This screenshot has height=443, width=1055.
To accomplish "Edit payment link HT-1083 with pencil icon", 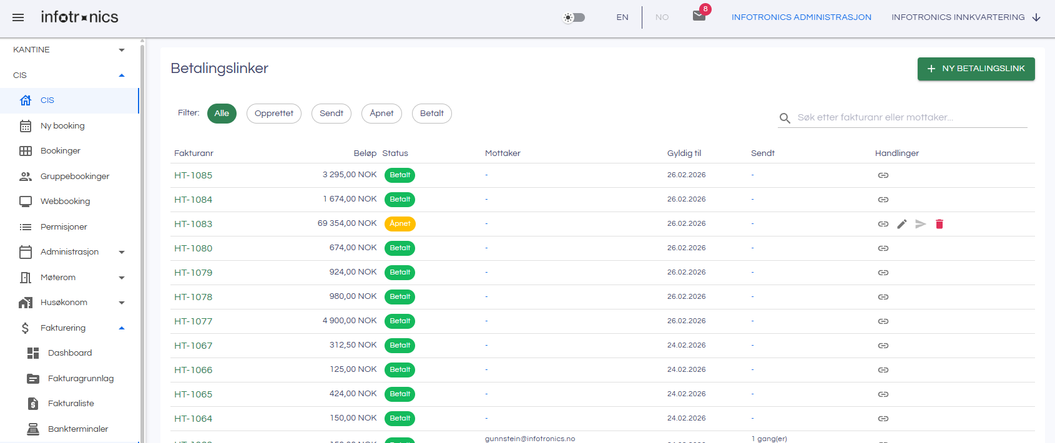I will point(902,224).
